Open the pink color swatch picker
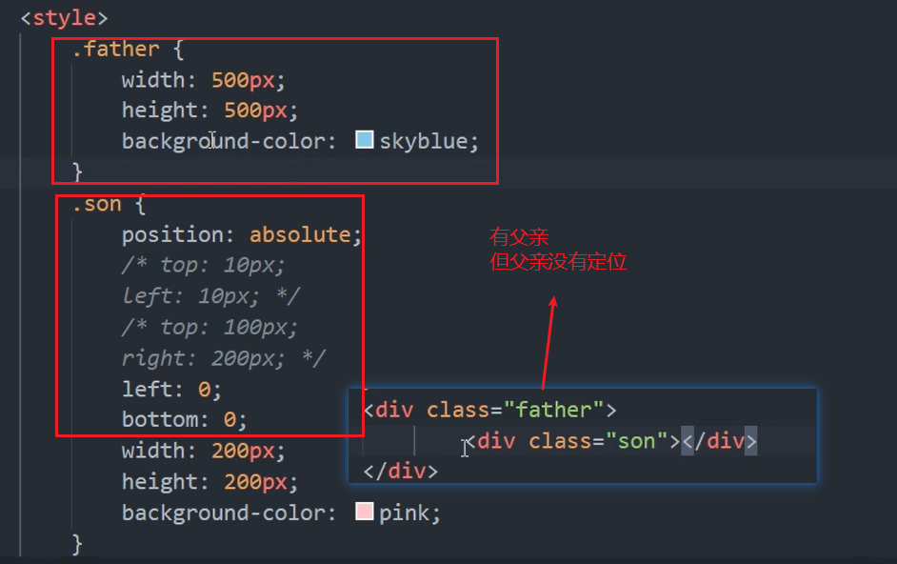The height and width of the screenshot is (564, 897). click(x=365, y=512)
